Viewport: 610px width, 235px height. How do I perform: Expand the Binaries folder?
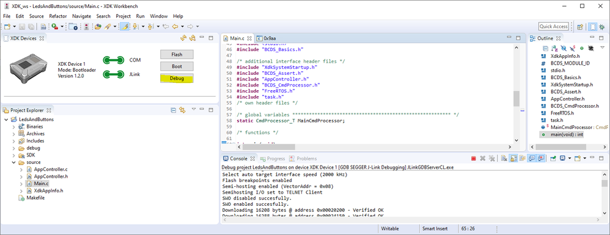[x=13, y=127]
